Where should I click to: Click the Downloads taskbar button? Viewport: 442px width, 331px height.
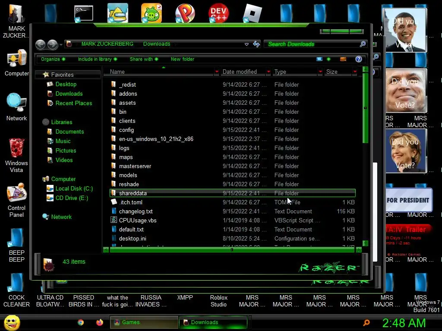(x=213, y=322)
